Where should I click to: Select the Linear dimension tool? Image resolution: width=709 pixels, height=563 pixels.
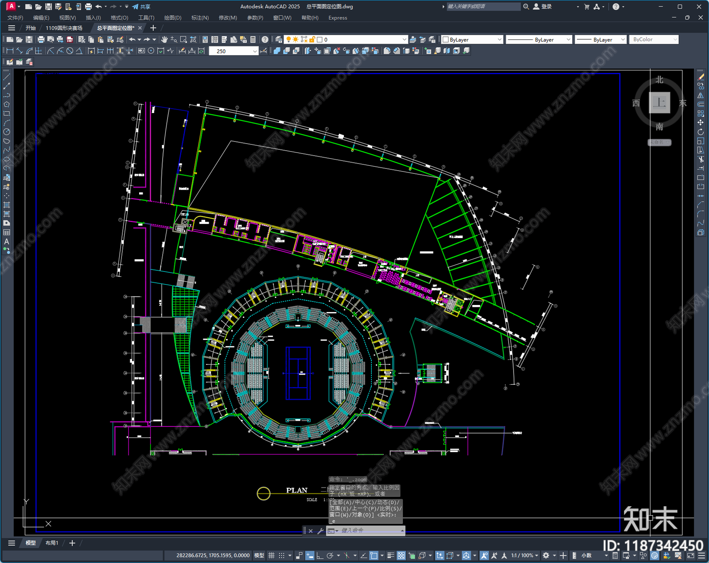(x=10, y=51)
